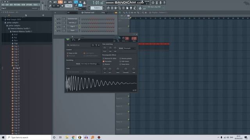Viewport: 250px width, 140px height.
Task: Toggle the blue pattern/song mode button
Action: click(76, 2)
